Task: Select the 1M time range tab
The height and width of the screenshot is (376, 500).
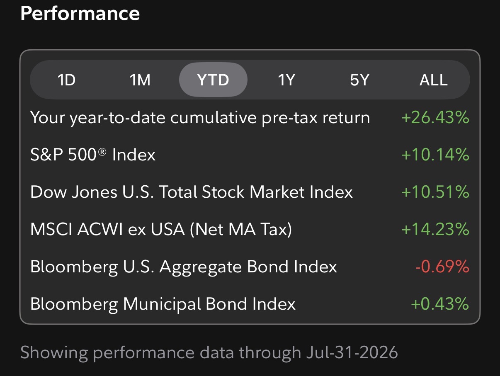Action: 140,80
